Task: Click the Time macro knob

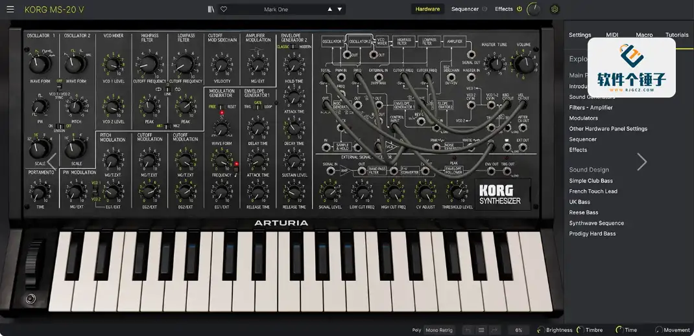Action: tap(619, 330)
